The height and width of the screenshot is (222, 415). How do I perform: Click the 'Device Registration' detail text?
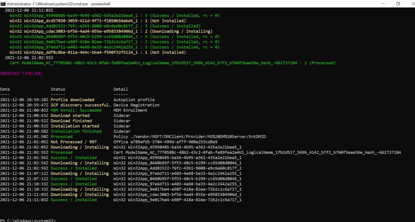[136, 105]
